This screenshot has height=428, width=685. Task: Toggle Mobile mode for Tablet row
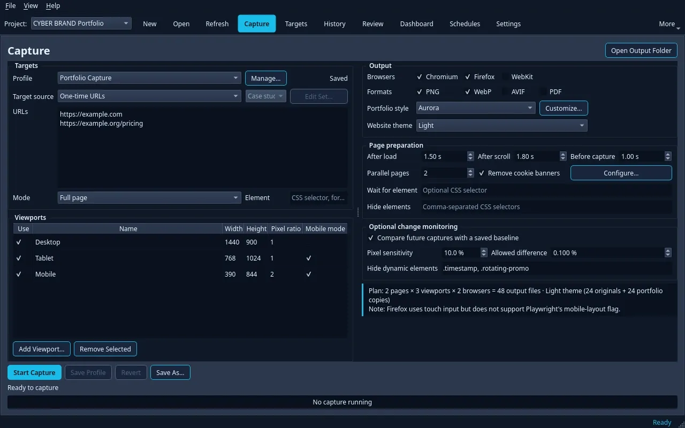click(x=309, y=258)
